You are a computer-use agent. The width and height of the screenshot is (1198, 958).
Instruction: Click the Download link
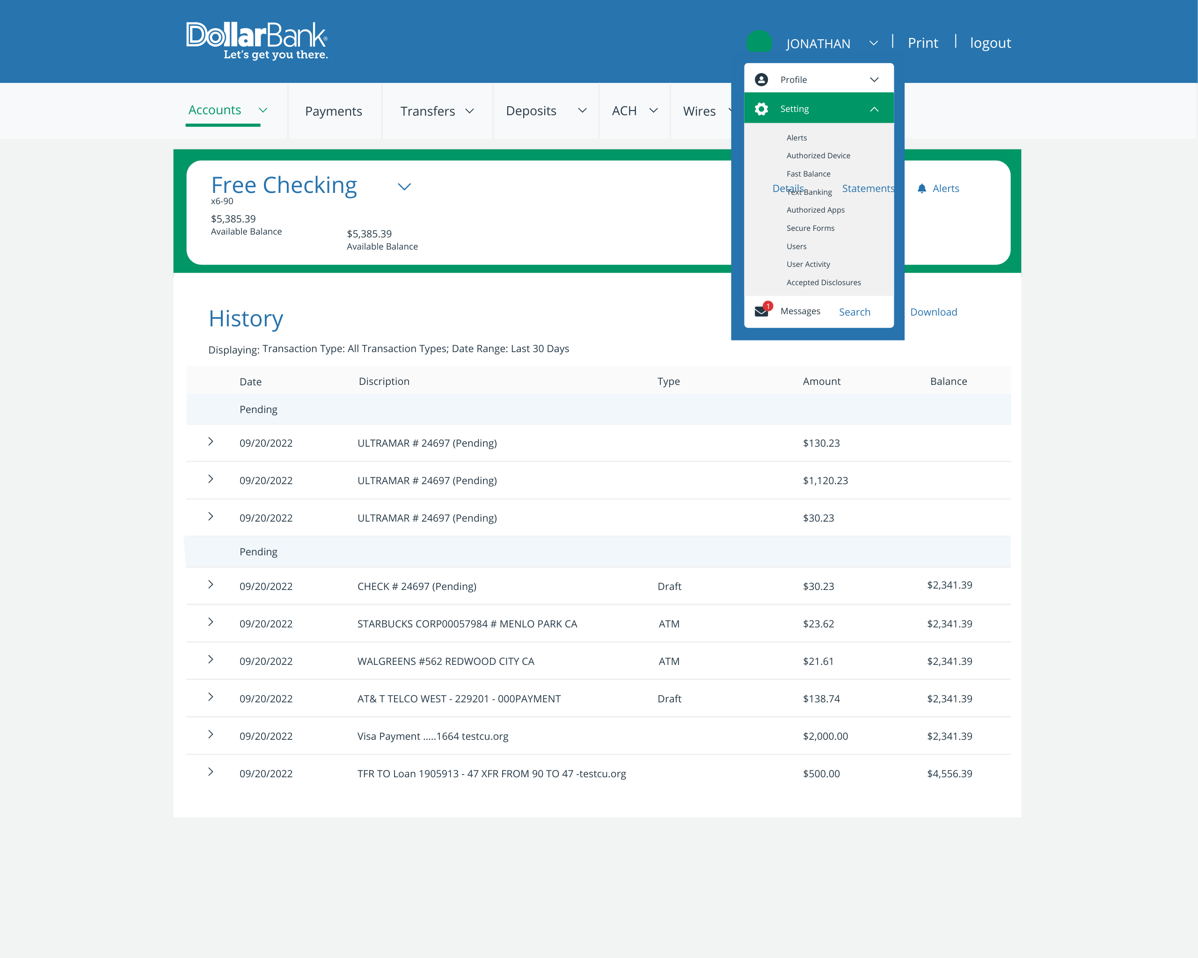[x=934, y=312]
